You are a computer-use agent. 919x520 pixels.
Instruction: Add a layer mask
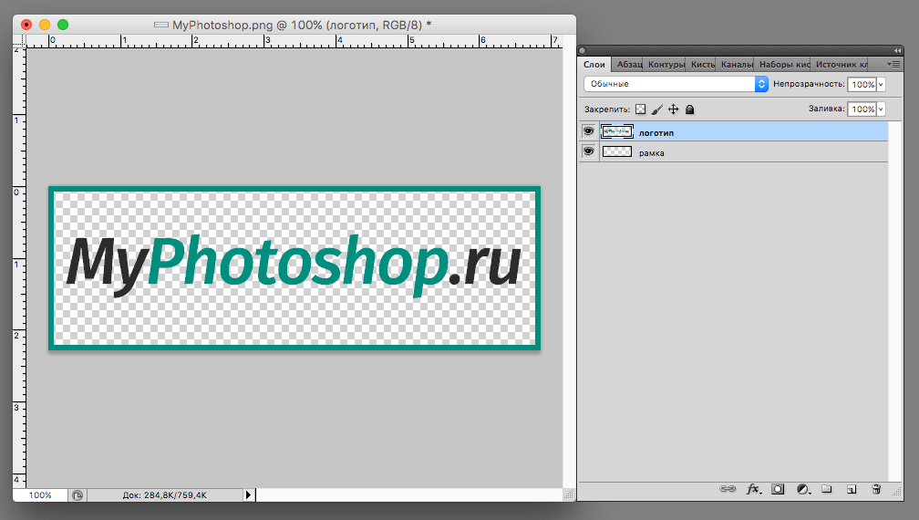click(778, 489)
